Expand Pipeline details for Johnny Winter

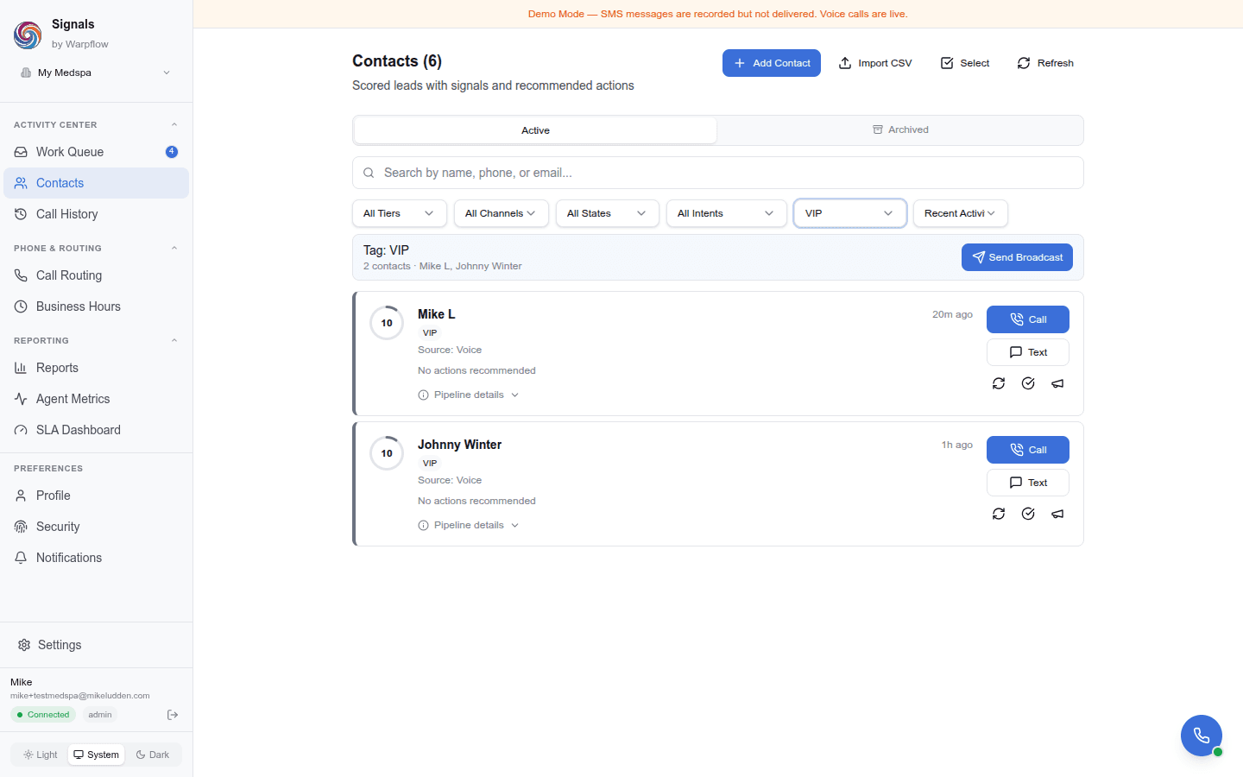click(x=469, y=524)
